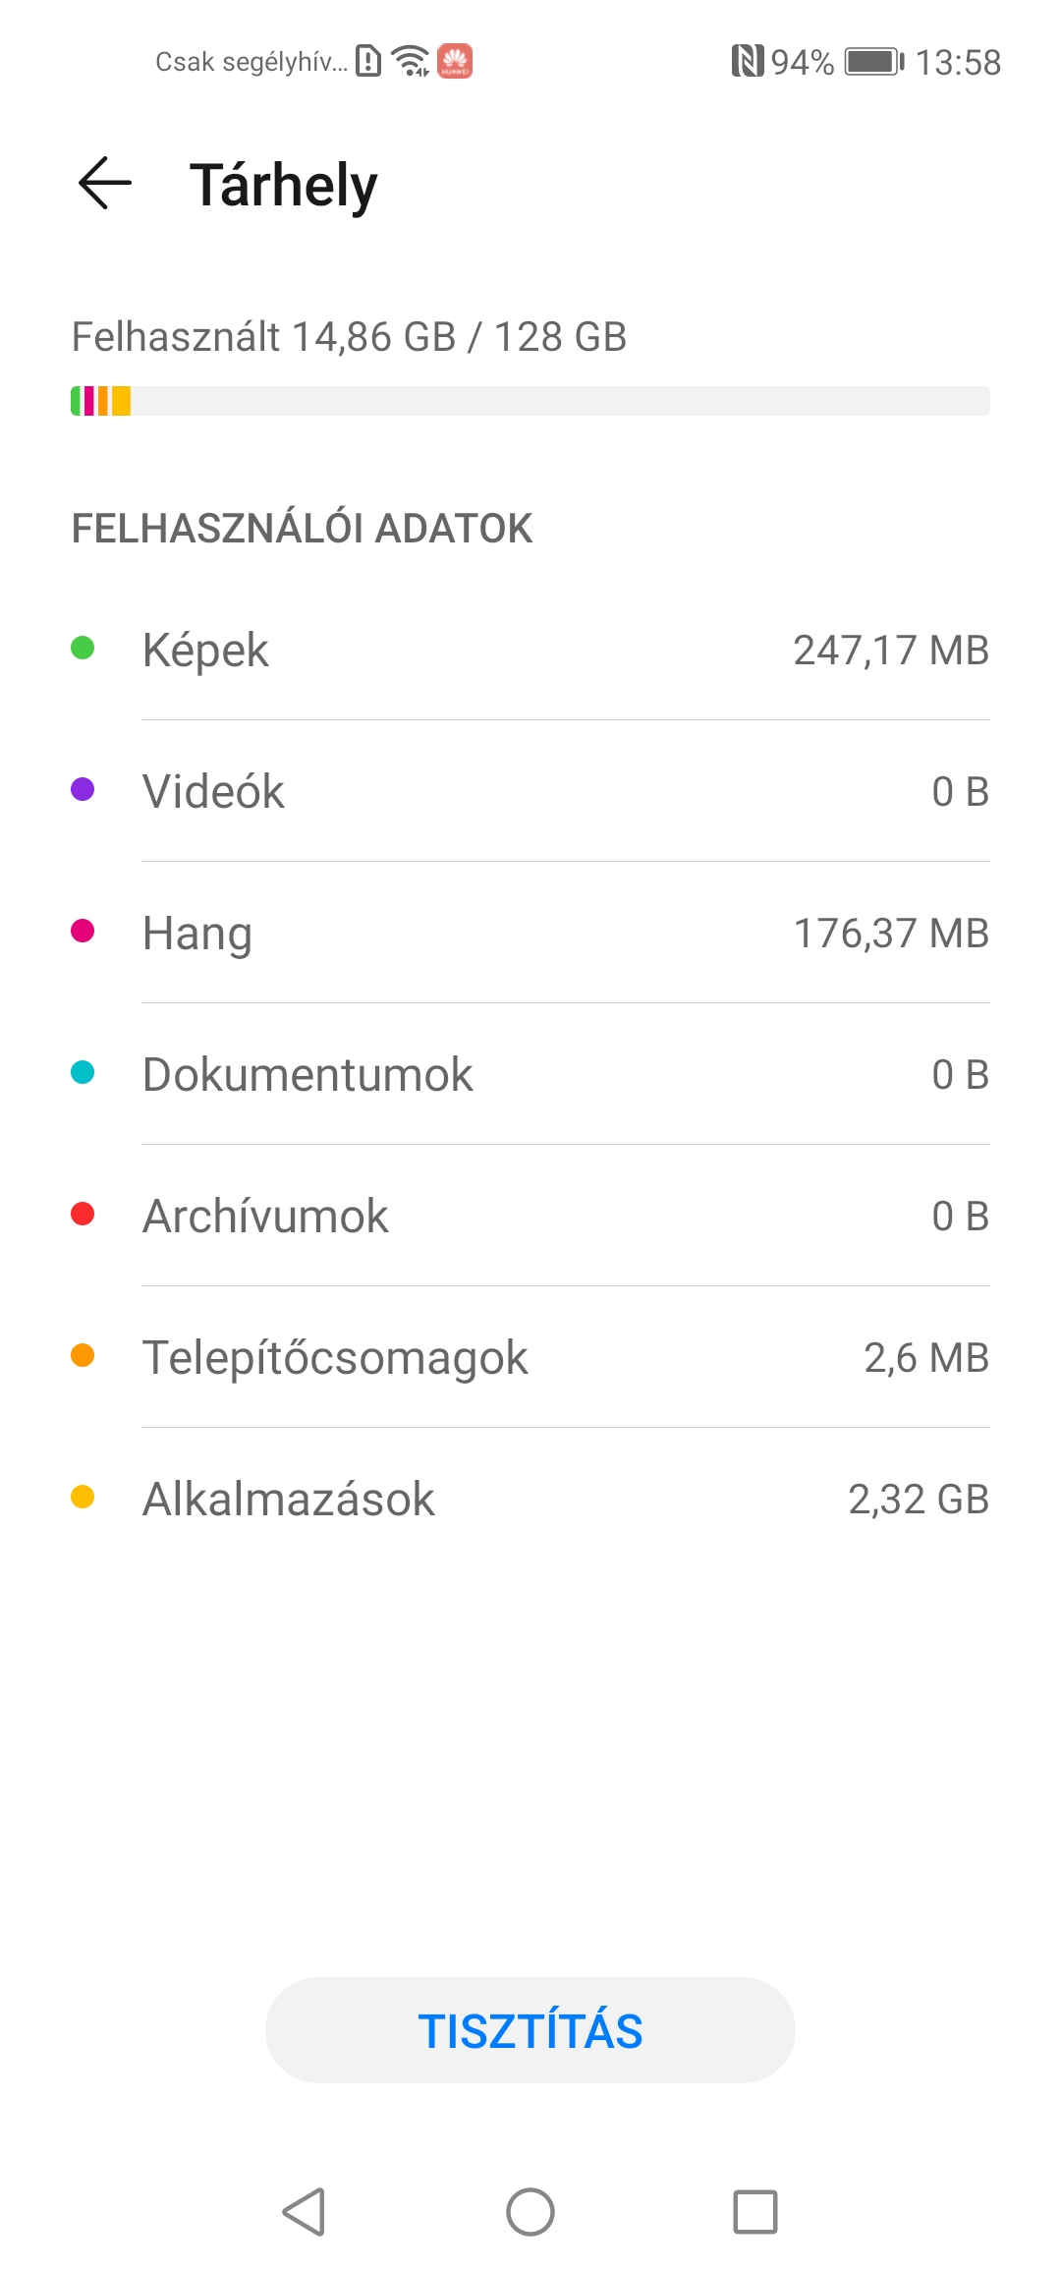
Task: Tap the Huawei notification icon
Action: coord(455,61)
